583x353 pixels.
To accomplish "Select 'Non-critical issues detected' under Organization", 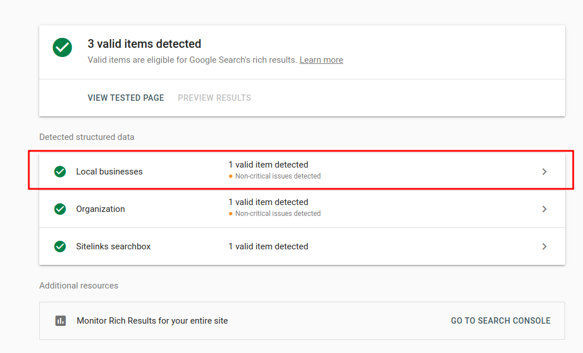I will [279, 213].
